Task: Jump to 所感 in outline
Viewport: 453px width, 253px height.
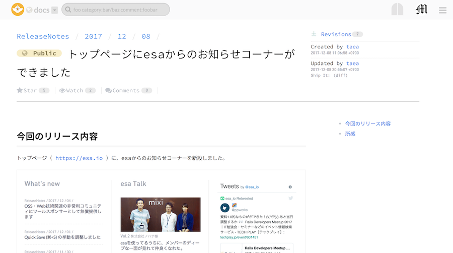Action: pyautogui.click(x=350, y=134)
